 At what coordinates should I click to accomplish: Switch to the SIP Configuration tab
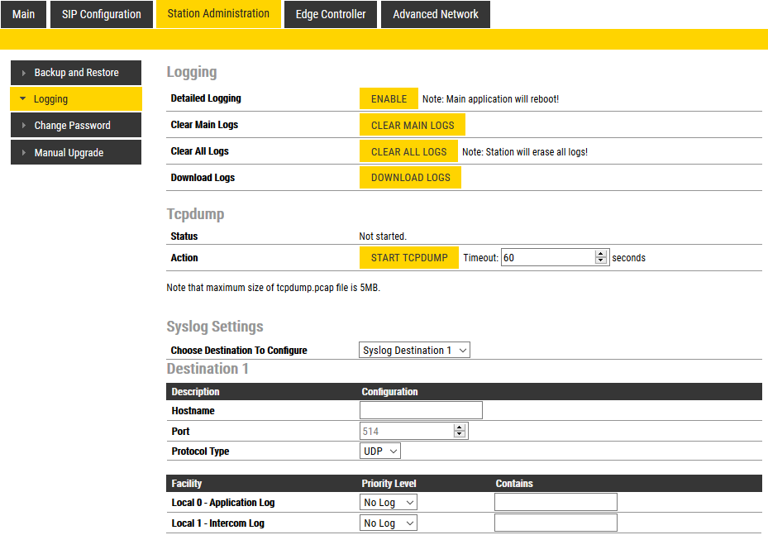102,14
